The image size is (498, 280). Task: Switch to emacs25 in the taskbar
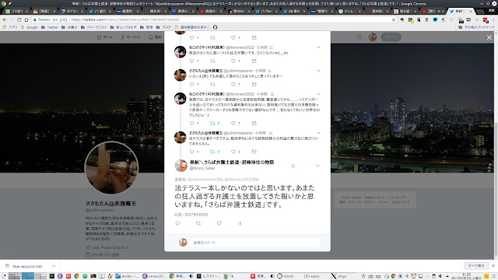[x=154, y=276]
